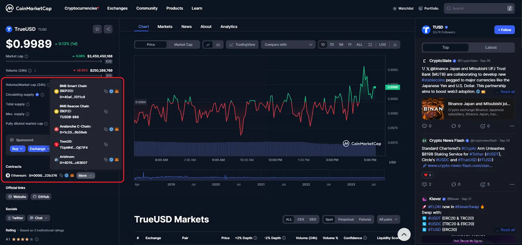The height and width of the screenshot is (245, 522).
Task: Open the chart calendar date picker
Action: point(370,45)
